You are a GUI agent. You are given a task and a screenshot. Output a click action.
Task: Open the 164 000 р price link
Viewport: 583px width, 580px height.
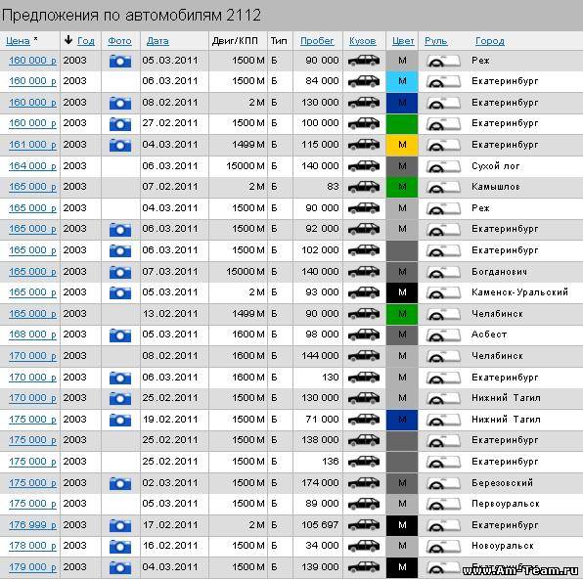(x=32, y=166)
